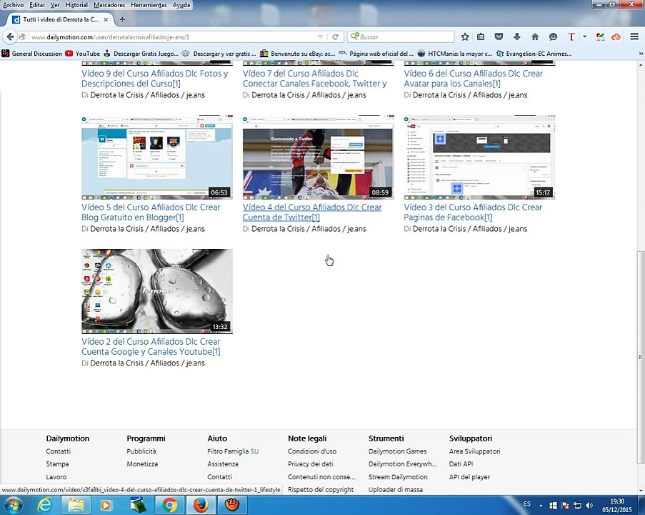645x515 pixels.
Task: Close the Dailymotion tab
Action: click(x=106, y=19)
